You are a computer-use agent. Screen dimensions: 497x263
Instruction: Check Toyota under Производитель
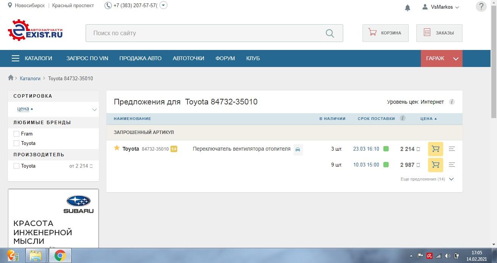[x=16, y=166]
